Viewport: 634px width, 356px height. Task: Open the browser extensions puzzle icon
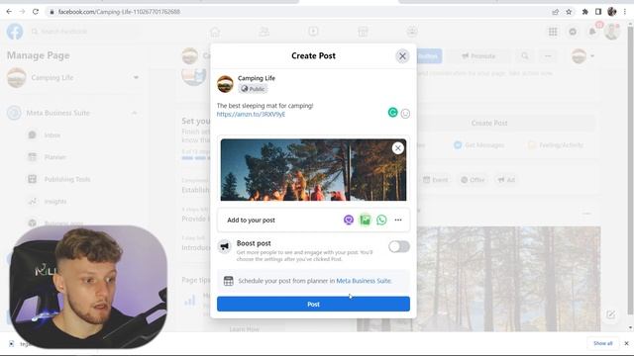(584, 12)
